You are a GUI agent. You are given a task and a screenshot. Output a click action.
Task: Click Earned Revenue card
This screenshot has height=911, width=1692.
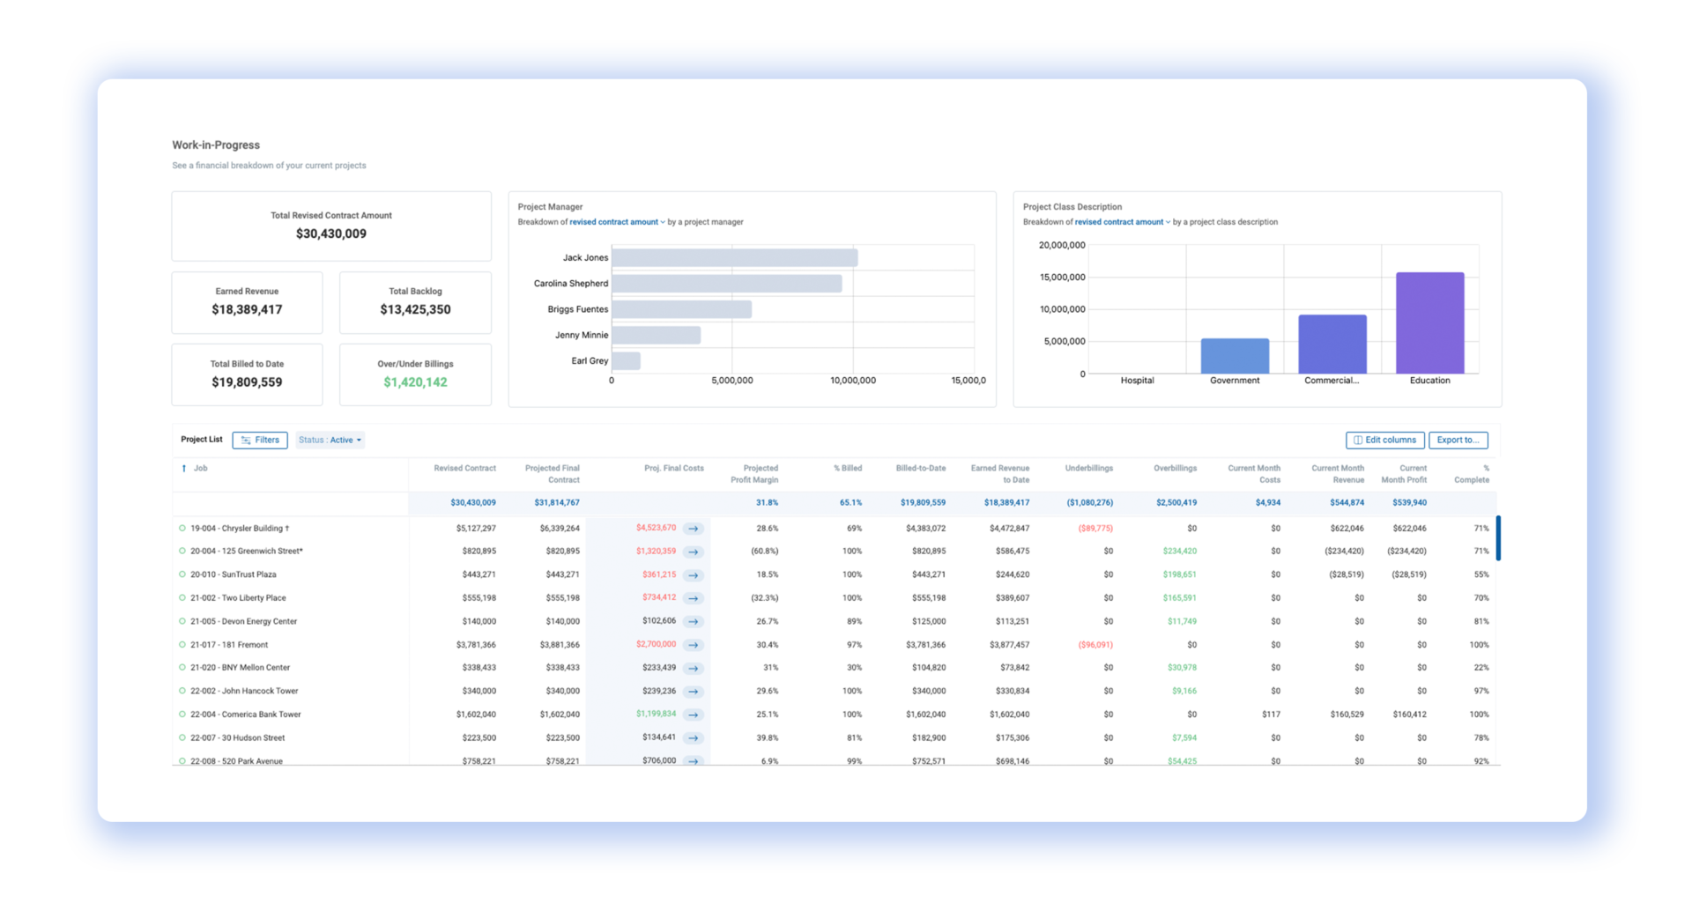tap(247, 302)
